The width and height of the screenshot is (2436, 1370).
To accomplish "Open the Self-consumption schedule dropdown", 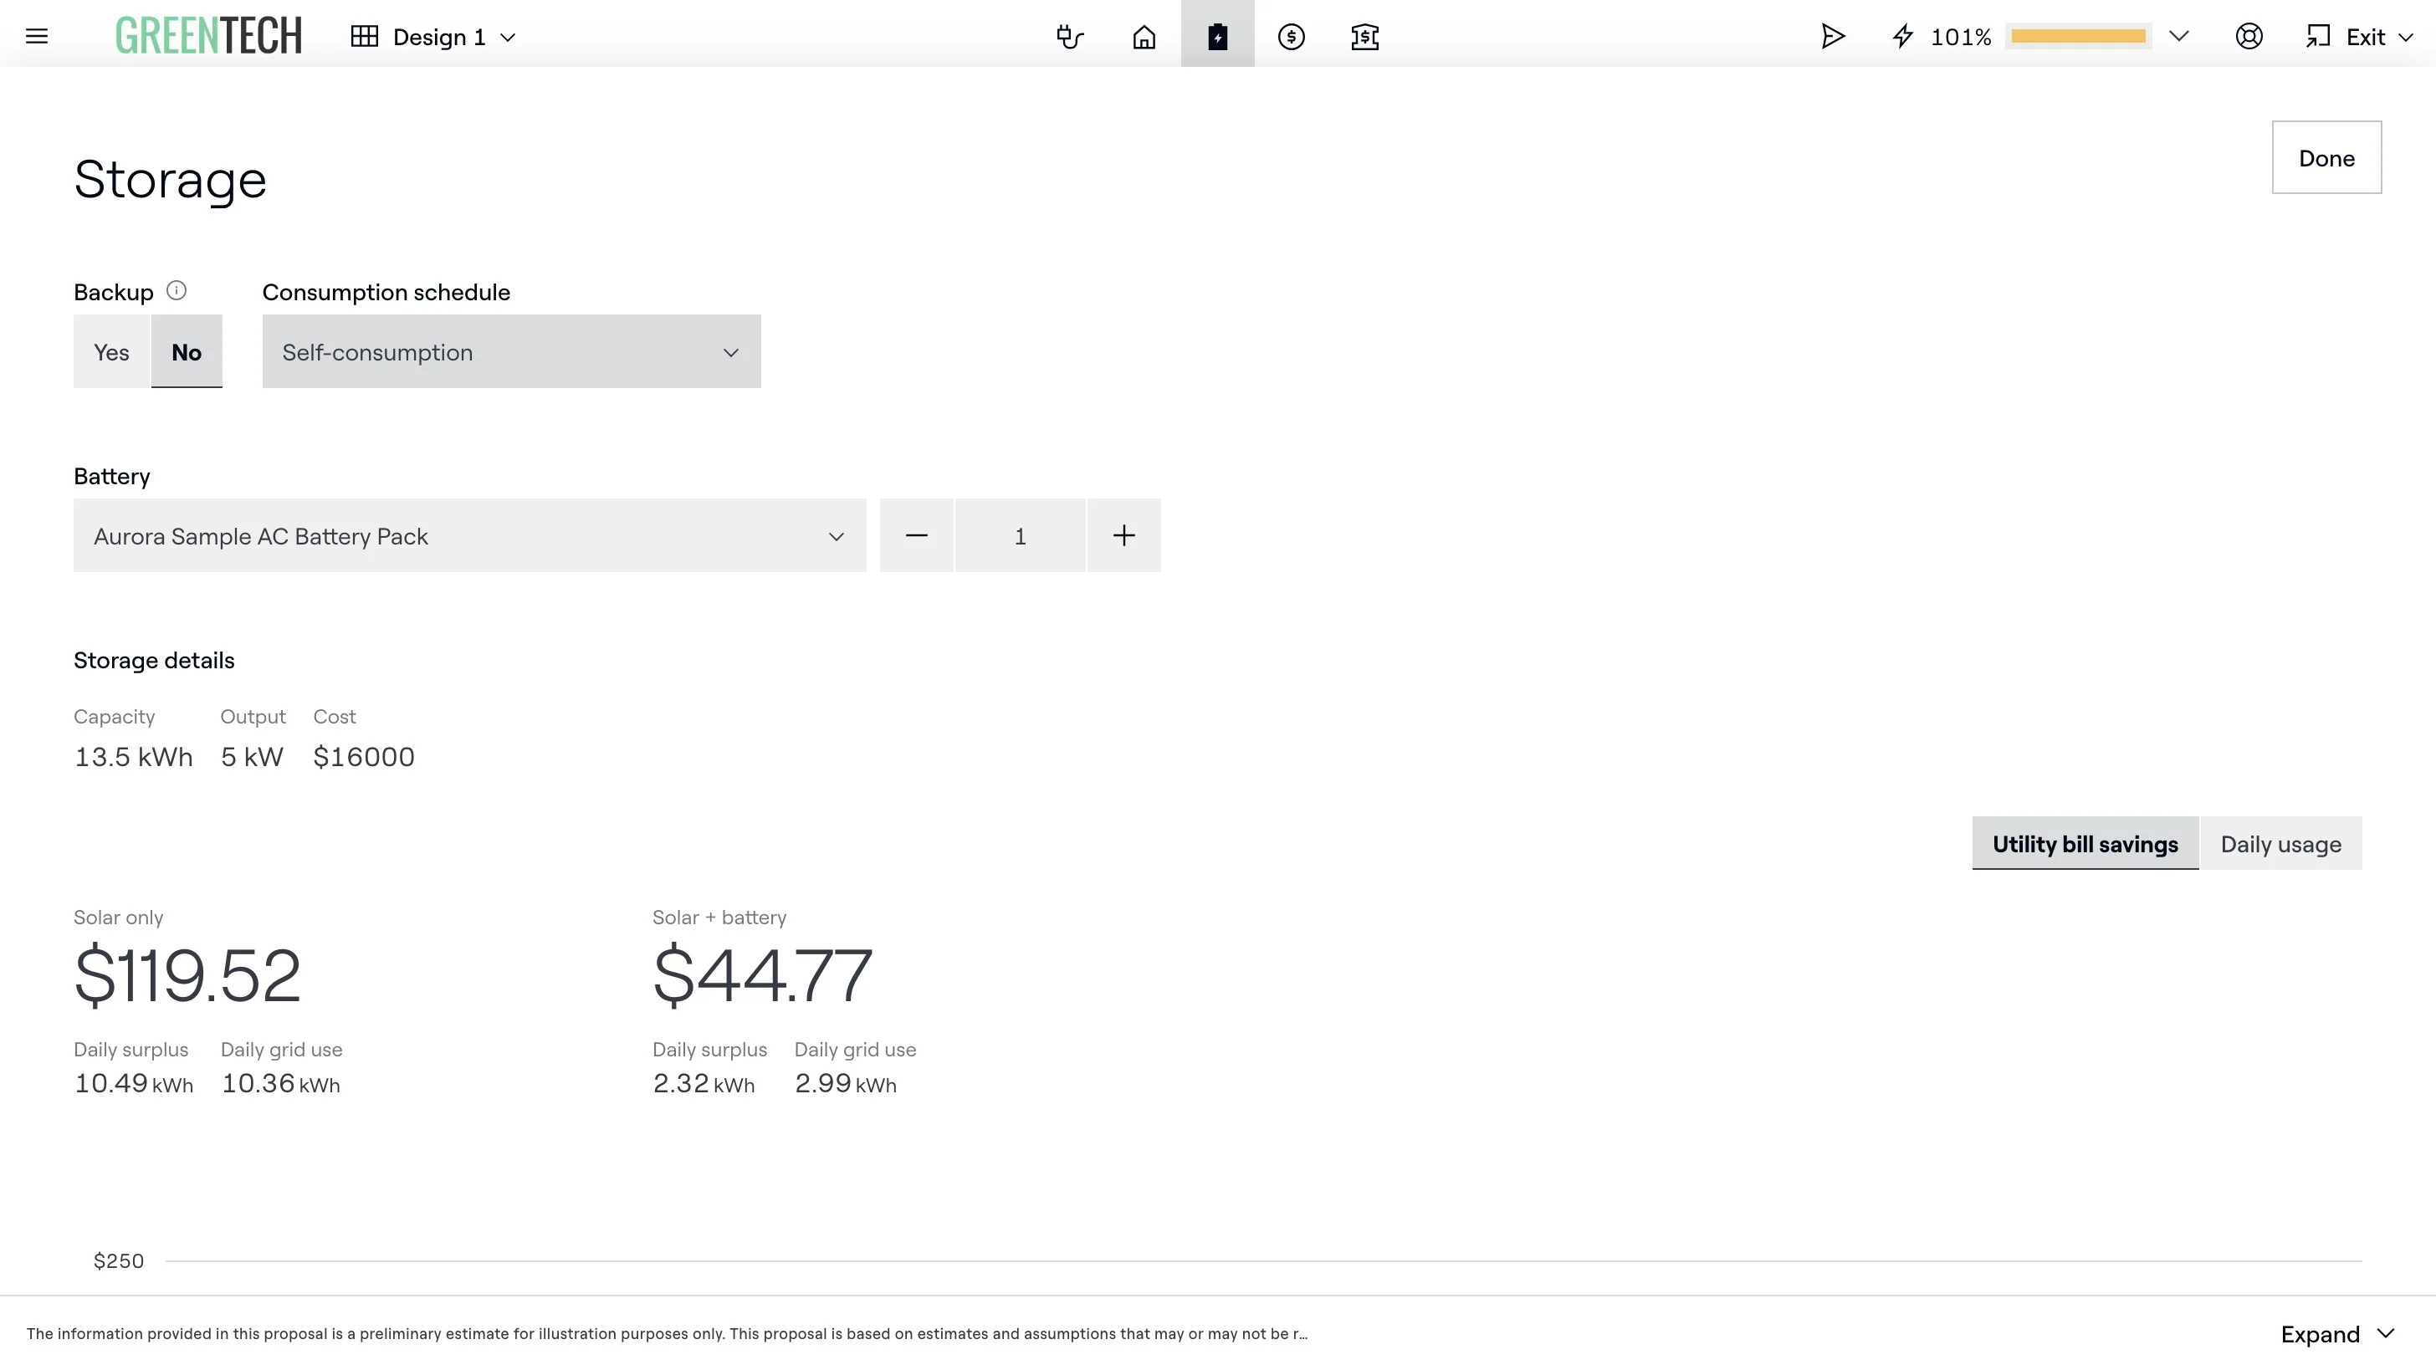I will tap(512, 352).
